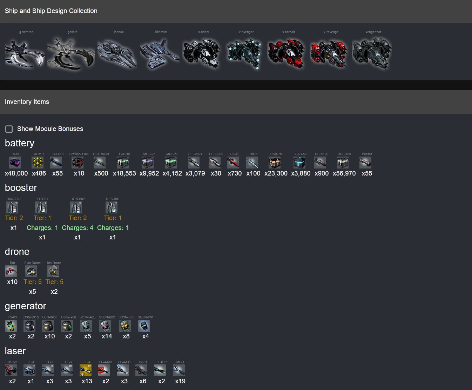Viewport: 472px width, 390px height.
Task: Pick the UCB-100 battery item
Action: pyautogui.click(x=343, y=163)
